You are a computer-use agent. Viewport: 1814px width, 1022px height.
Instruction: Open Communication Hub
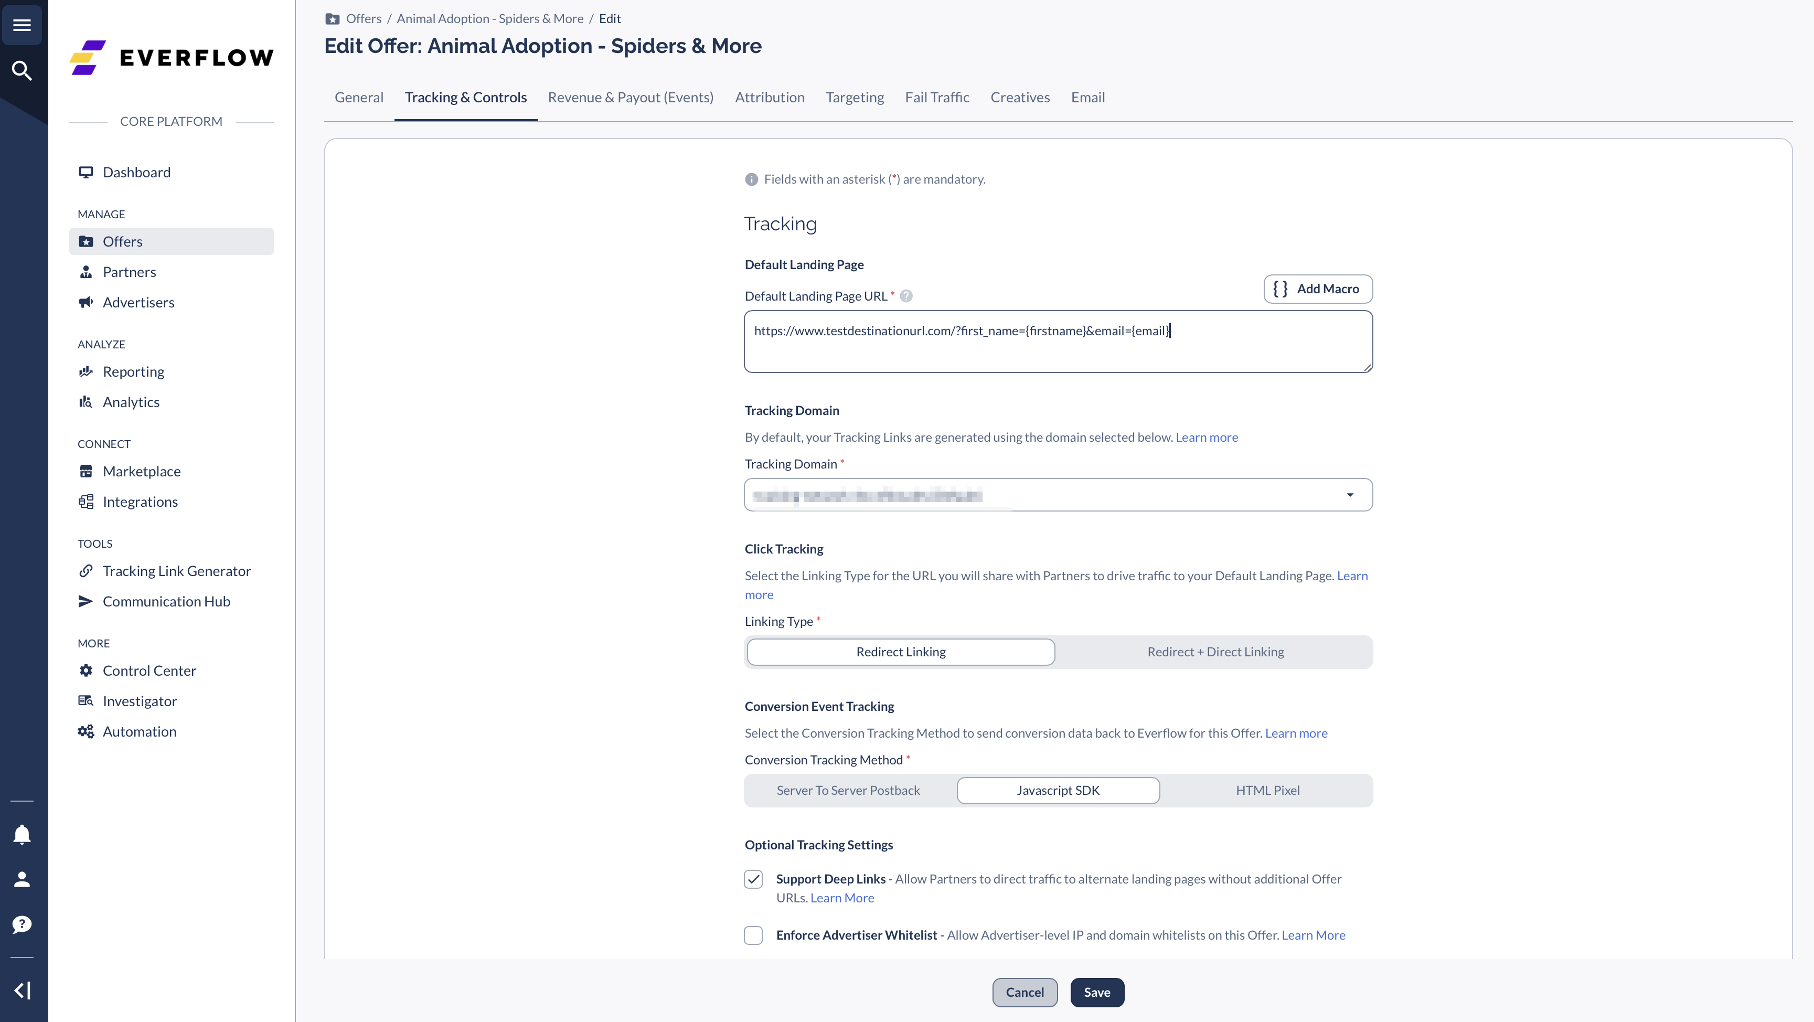[171, 601]
